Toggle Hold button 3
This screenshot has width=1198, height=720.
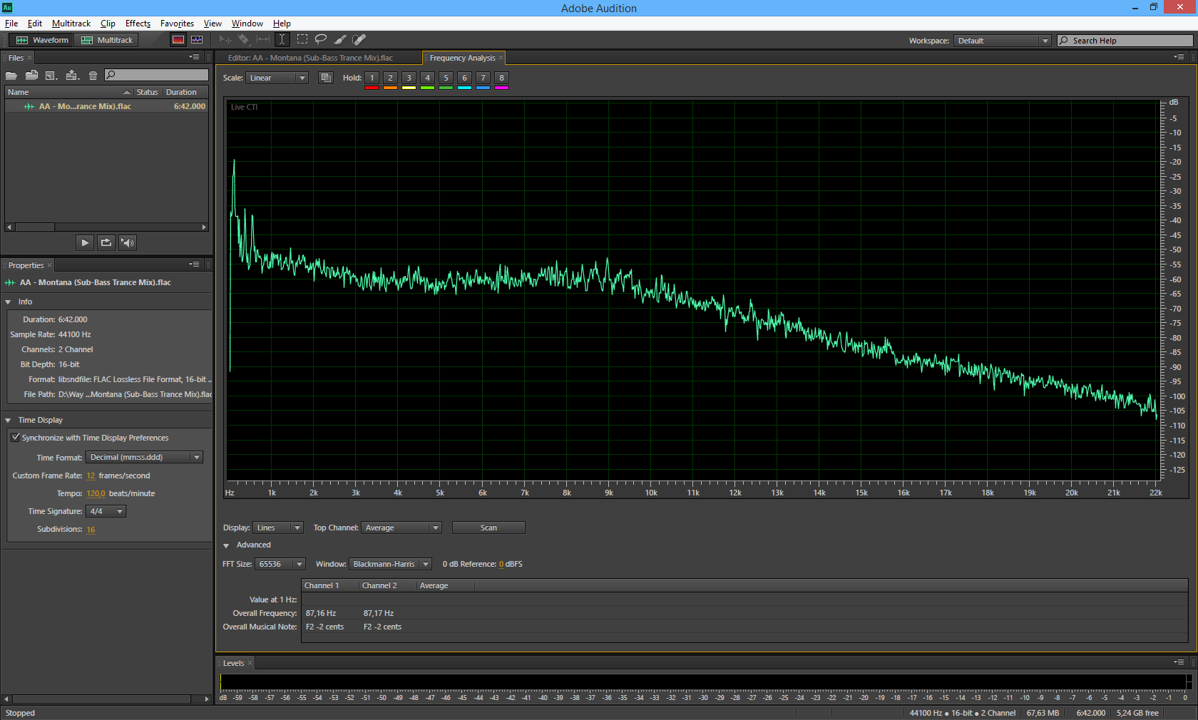(x=409, y=78)
